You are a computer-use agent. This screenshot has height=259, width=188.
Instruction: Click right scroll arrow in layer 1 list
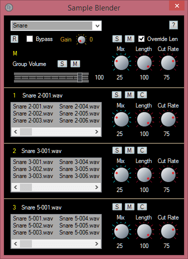click(97, 132)
